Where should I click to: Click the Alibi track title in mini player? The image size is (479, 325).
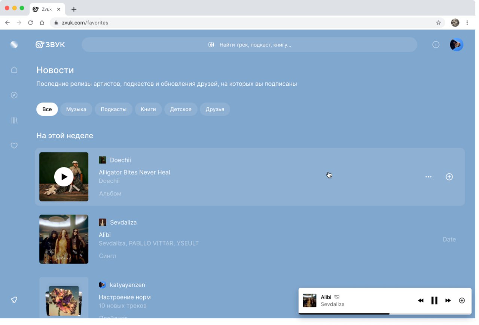click(326, 297)
